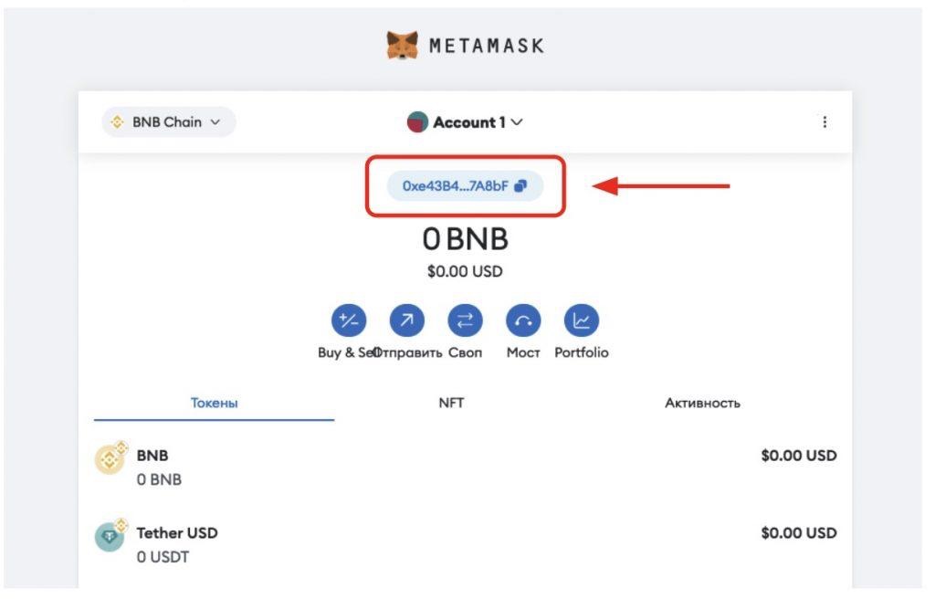The width and height of the screenshot is (935, 599).
Task: Click the Отправить (Send) arrow icon
Action: coord(407,320)
